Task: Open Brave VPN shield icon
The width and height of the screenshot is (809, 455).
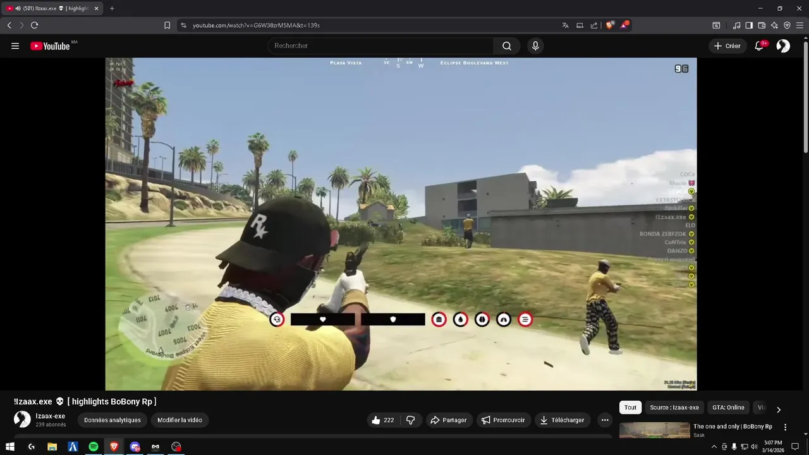Action: [787, 25]
